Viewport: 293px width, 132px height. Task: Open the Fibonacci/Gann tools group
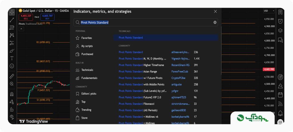pos(12,28)
